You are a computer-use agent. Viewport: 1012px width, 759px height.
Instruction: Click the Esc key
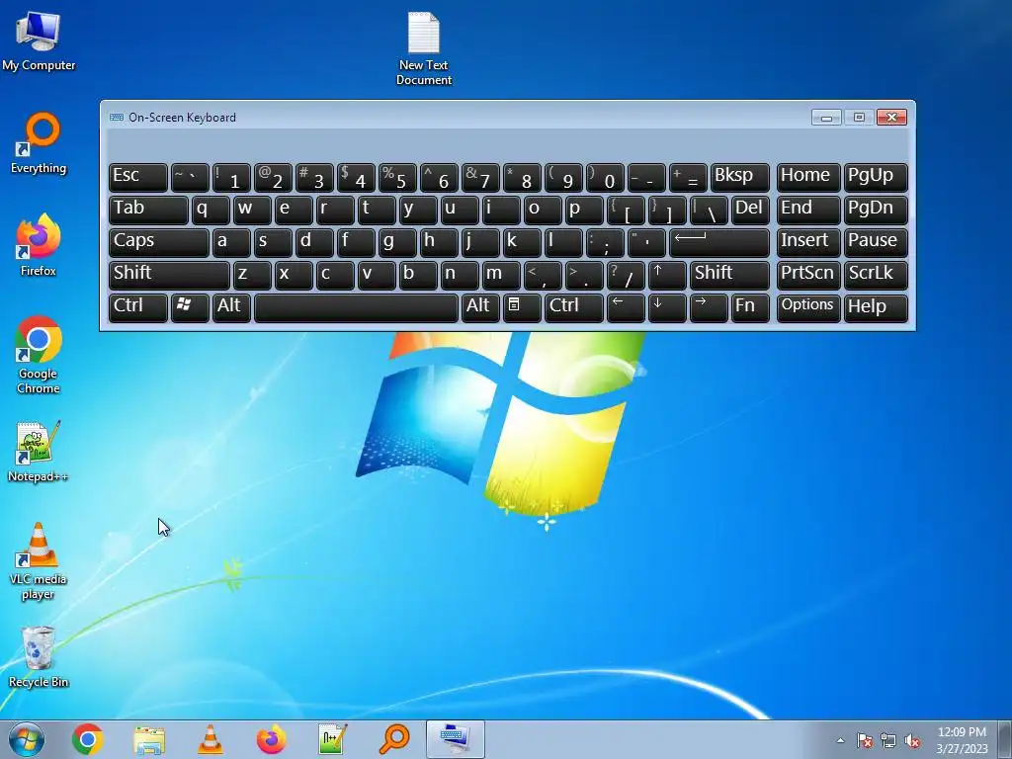click(x=138, y=178)
